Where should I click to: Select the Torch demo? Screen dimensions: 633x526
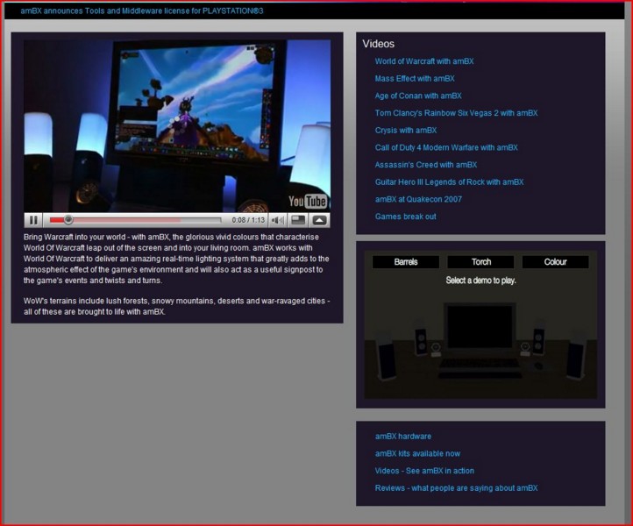point(480,262)
